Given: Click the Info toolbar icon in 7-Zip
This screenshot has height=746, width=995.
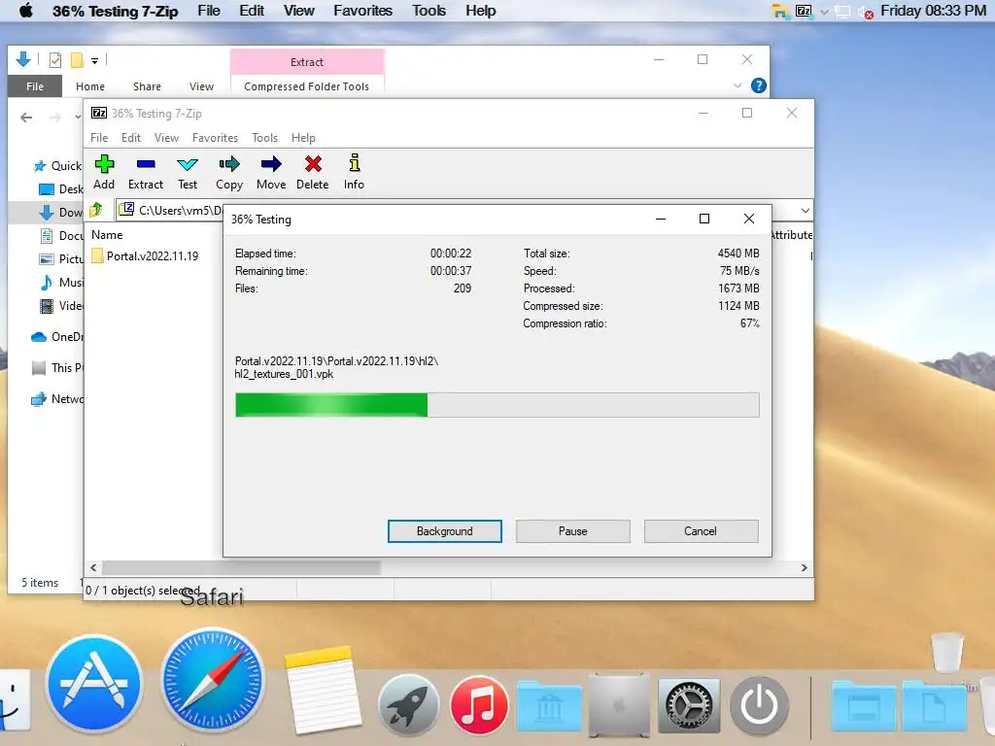Looking at the screenshot, I should (x=354, y=172).
